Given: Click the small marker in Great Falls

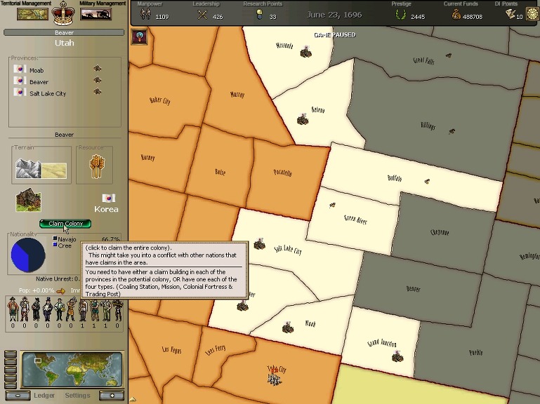Looking at the screenshot, I should click(x=449, y=55).
